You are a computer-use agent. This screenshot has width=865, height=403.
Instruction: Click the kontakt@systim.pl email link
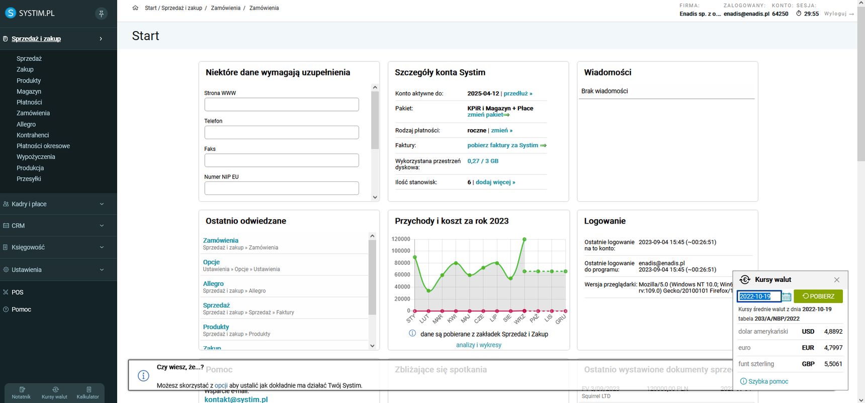(236, 399)
